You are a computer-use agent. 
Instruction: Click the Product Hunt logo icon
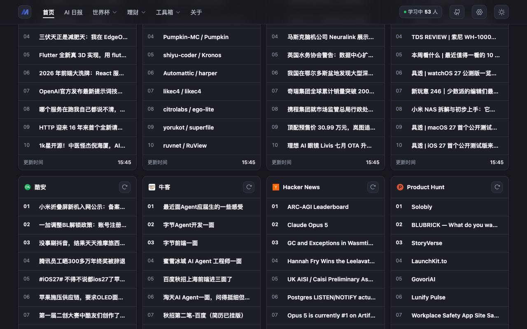pos(400,187)
